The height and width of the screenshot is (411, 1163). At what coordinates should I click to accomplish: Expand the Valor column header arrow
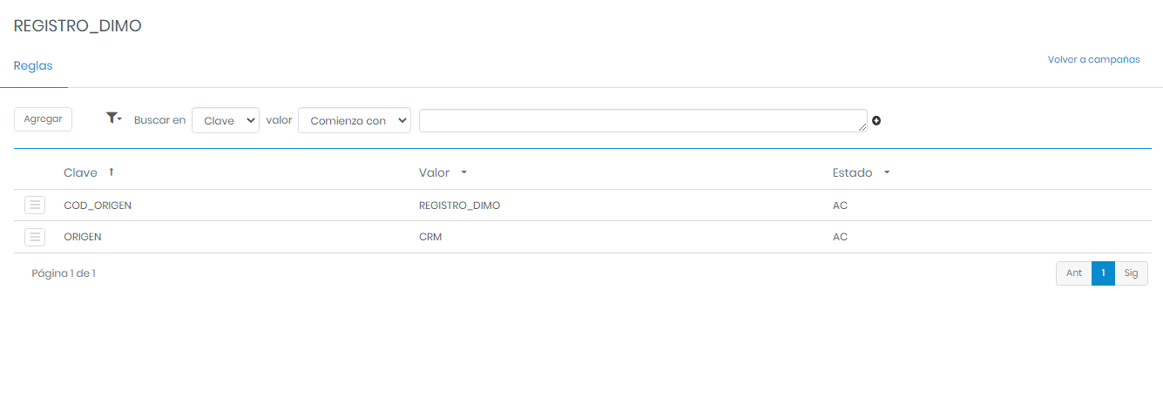[463, 172]
